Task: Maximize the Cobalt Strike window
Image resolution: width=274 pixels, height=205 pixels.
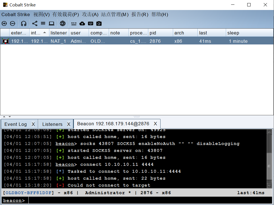Action: tap(249, 5)
